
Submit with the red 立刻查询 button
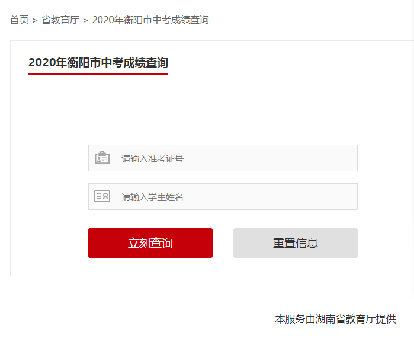point(150,243)
